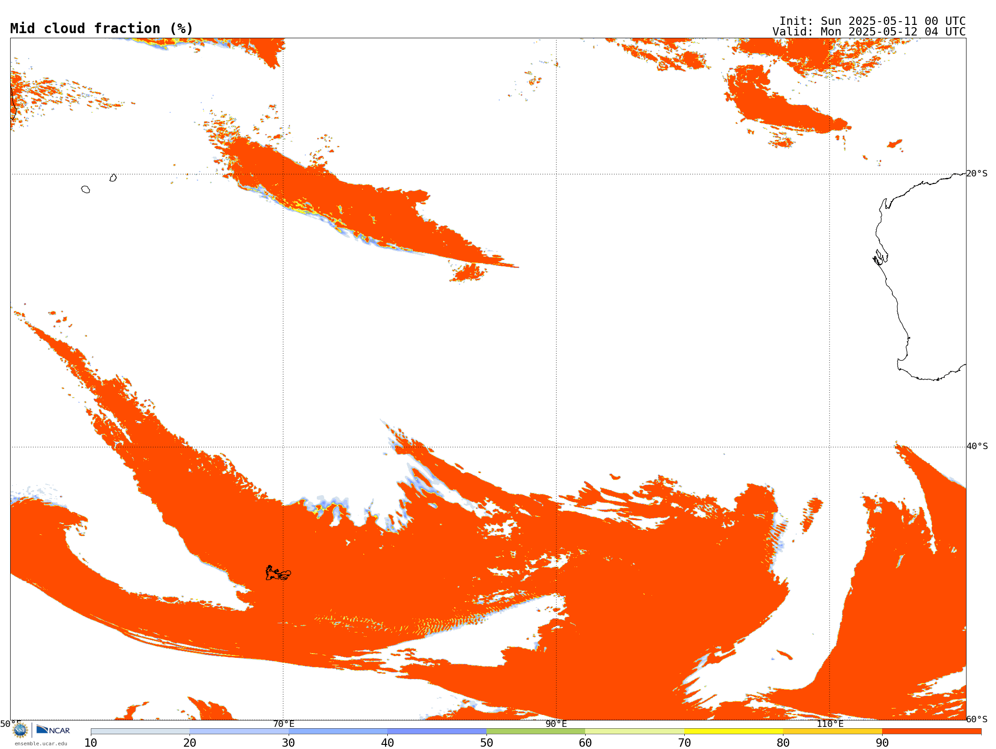The image size is (996, 749).
Task: Click the colorbar tick label 90
Action: click(882, 743)
